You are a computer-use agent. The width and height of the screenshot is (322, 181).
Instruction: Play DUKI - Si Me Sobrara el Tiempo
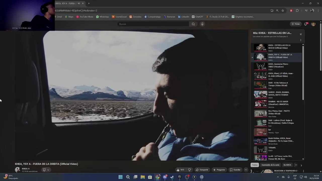click(x=277, y=85)
